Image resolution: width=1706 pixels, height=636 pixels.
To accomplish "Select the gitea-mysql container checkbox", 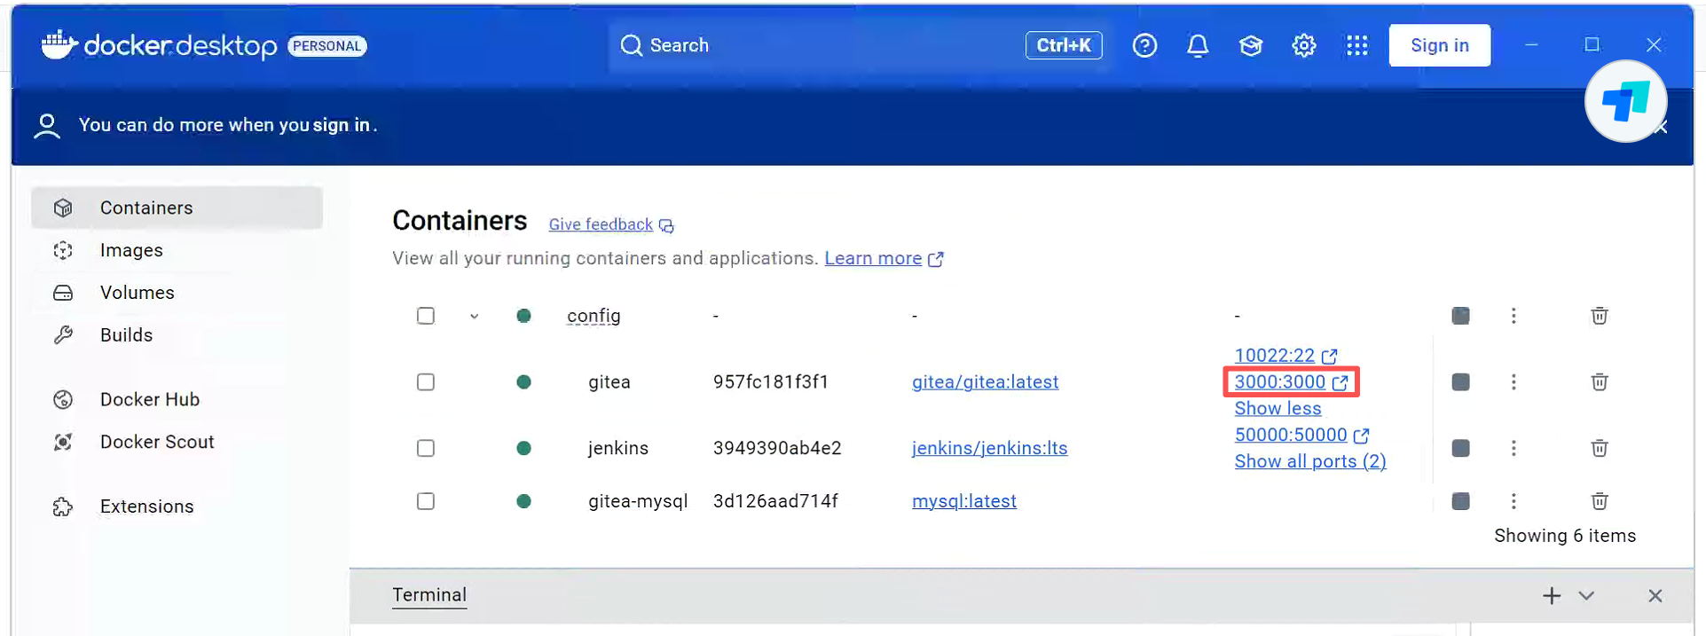I will coord(426,501).
